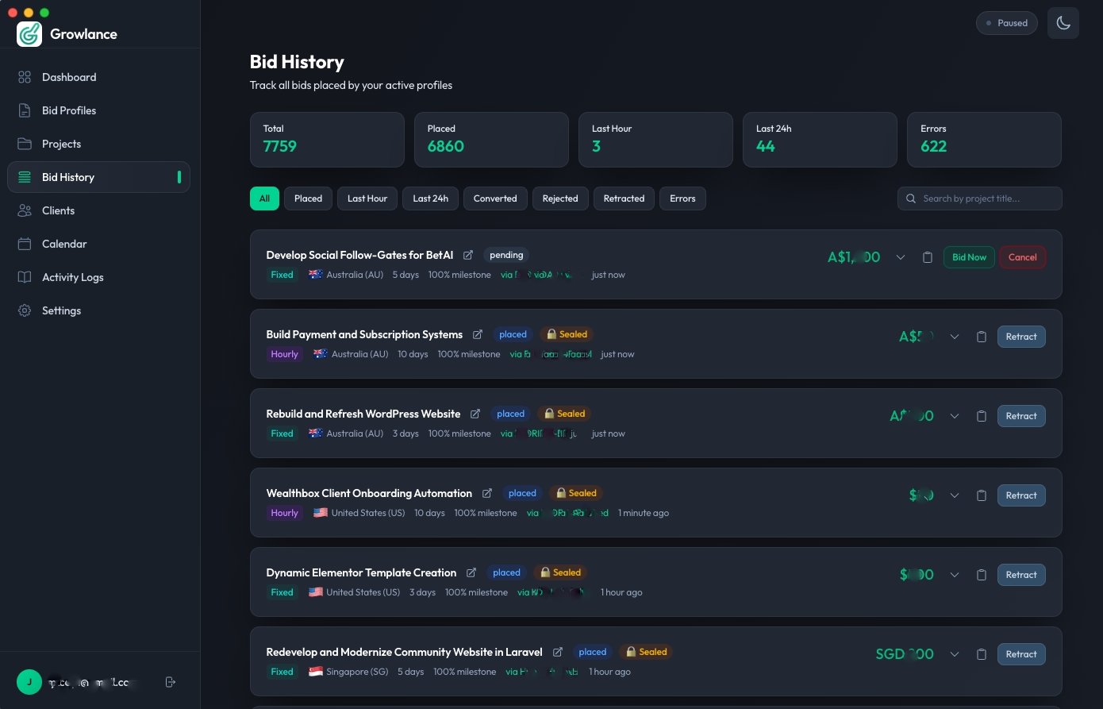Screen dimensions: 1103x709
Task: Open external link for Redevelop Community Website Laravel
Action: (557, 652)
